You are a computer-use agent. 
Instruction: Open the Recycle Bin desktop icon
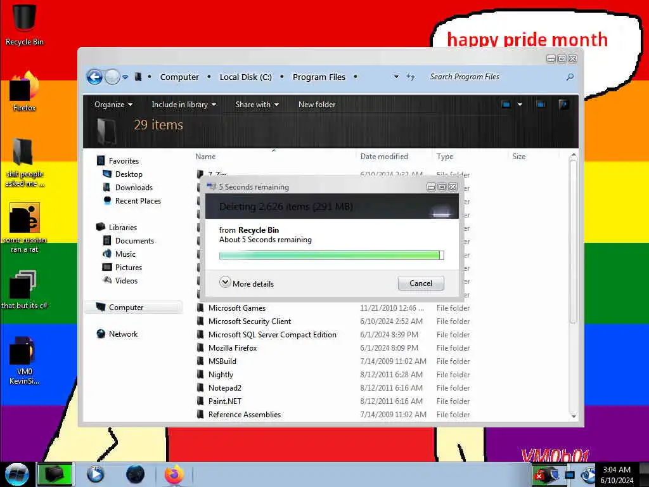24,24
